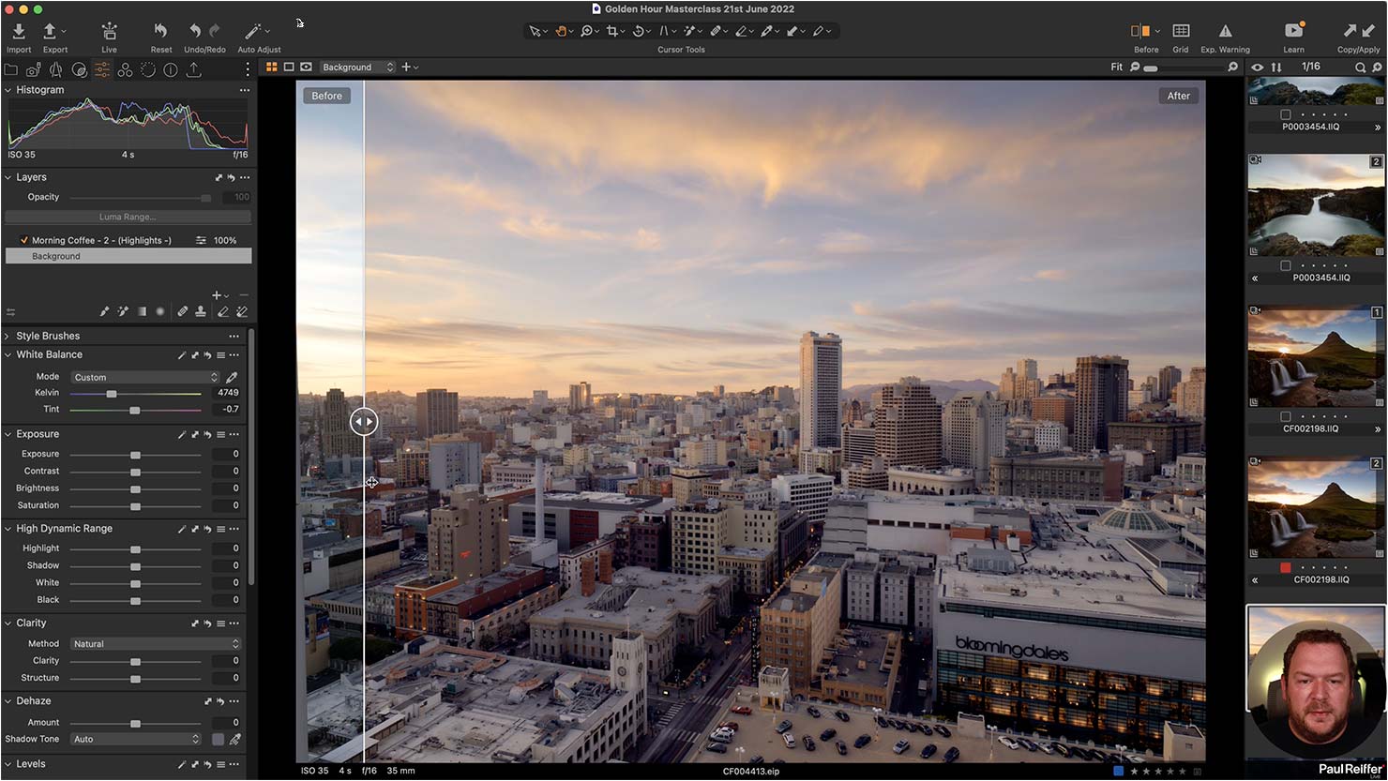Select the Rotate straighten cursor tool

coord(638,31)
